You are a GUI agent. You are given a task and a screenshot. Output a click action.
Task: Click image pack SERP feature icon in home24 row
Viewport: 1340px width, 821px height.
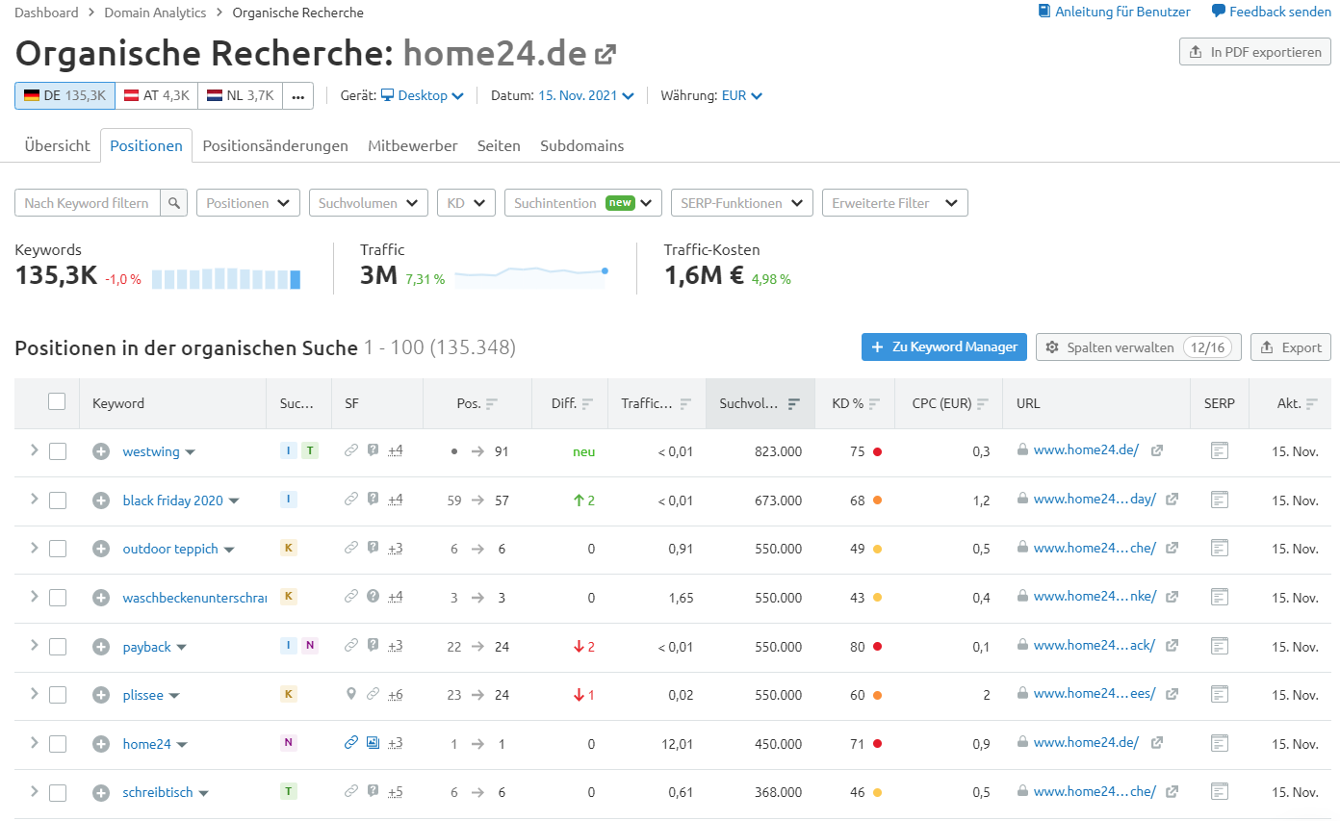click(x=373, y=742)
